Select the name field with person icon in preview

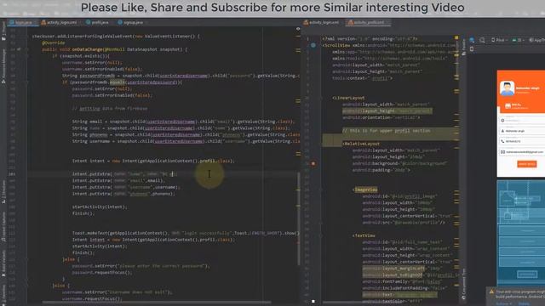click(522, 131)
